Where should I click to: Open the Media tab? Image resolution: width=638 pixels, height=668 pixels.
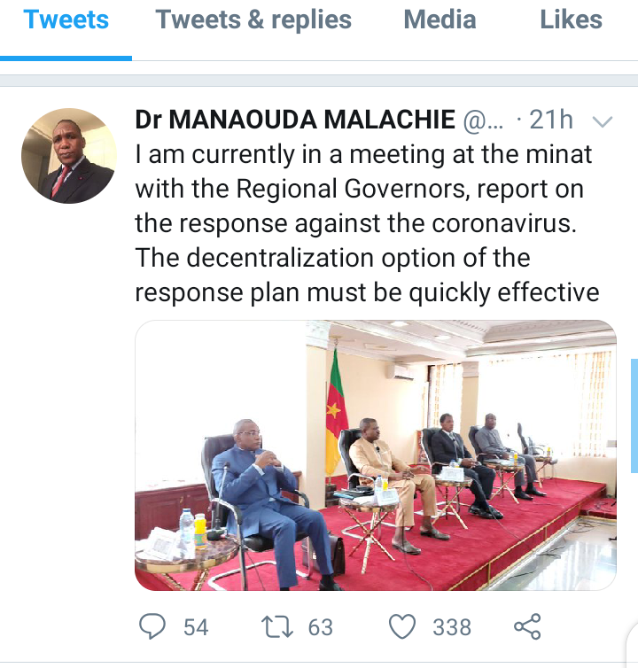(440, 19)
